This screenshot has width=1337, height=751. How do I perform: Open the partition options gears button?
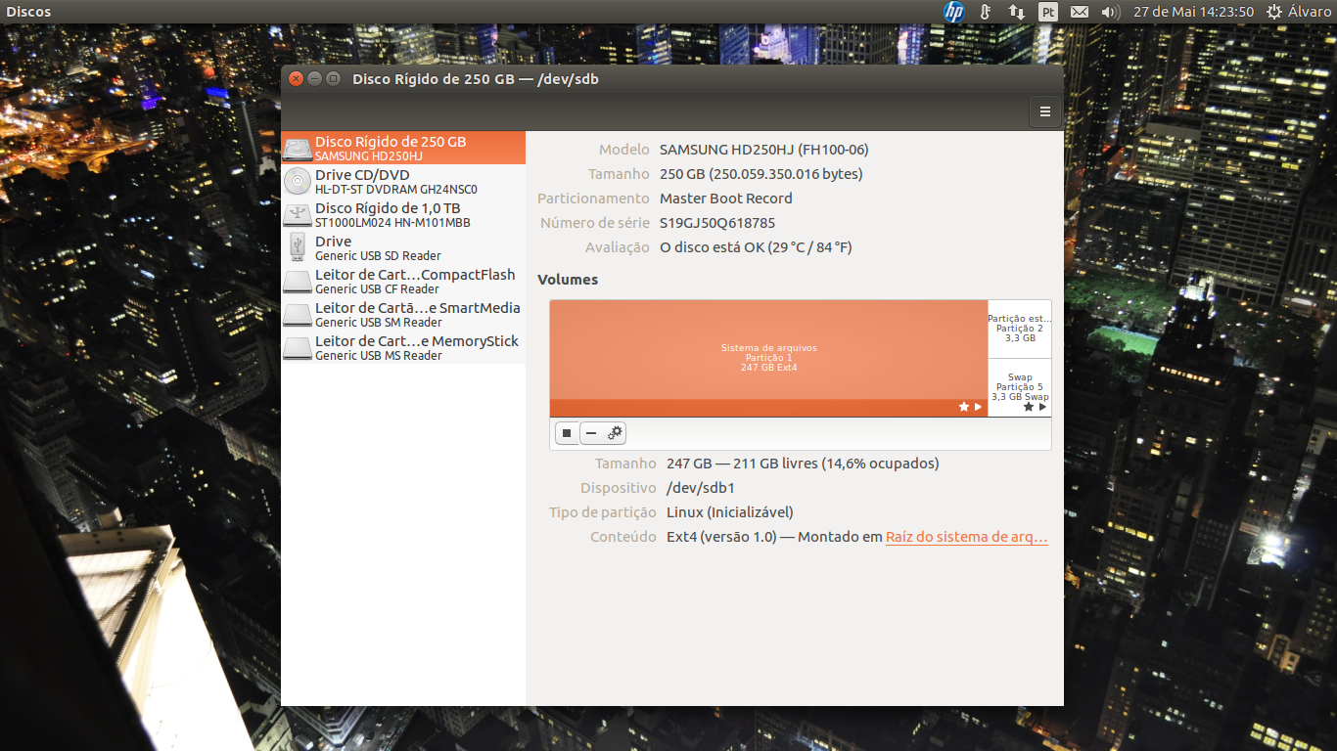pyautogui.click(x=615, y=433)
